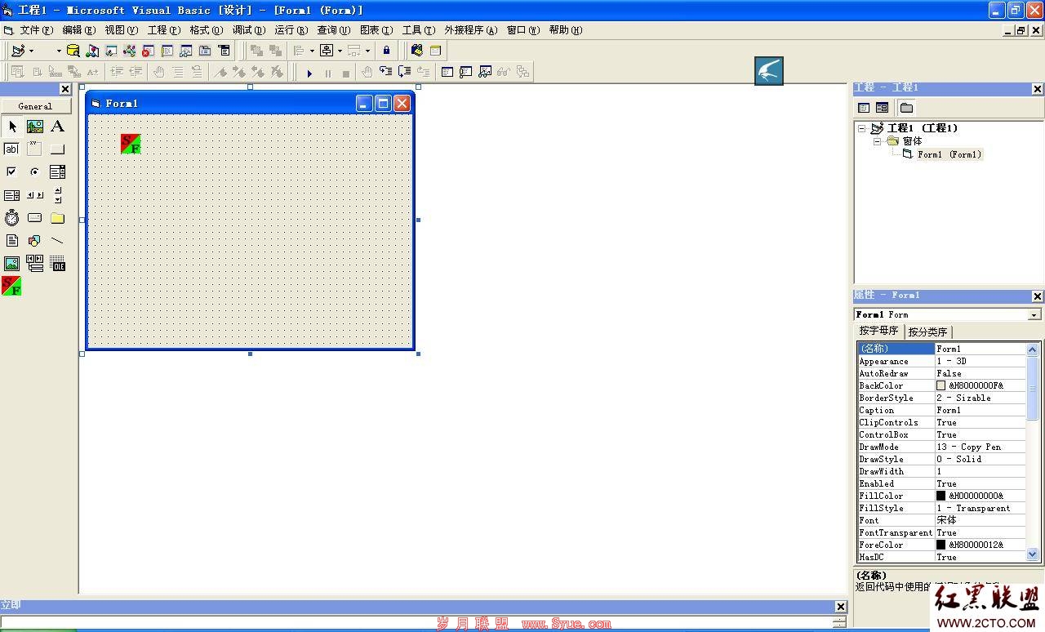Open the Add Form dropdown arrow

pos(59,51)
